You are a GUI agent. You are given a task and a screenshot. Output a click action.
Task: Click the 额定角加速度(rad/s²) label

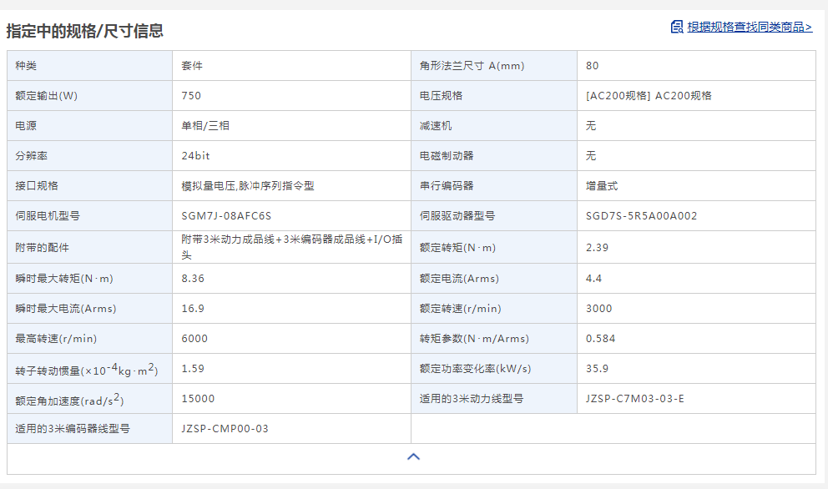tap(69, 399)
